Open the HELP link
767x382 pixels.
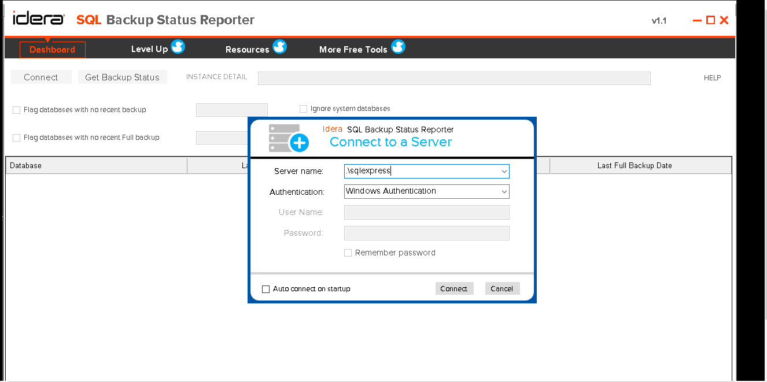712,78
